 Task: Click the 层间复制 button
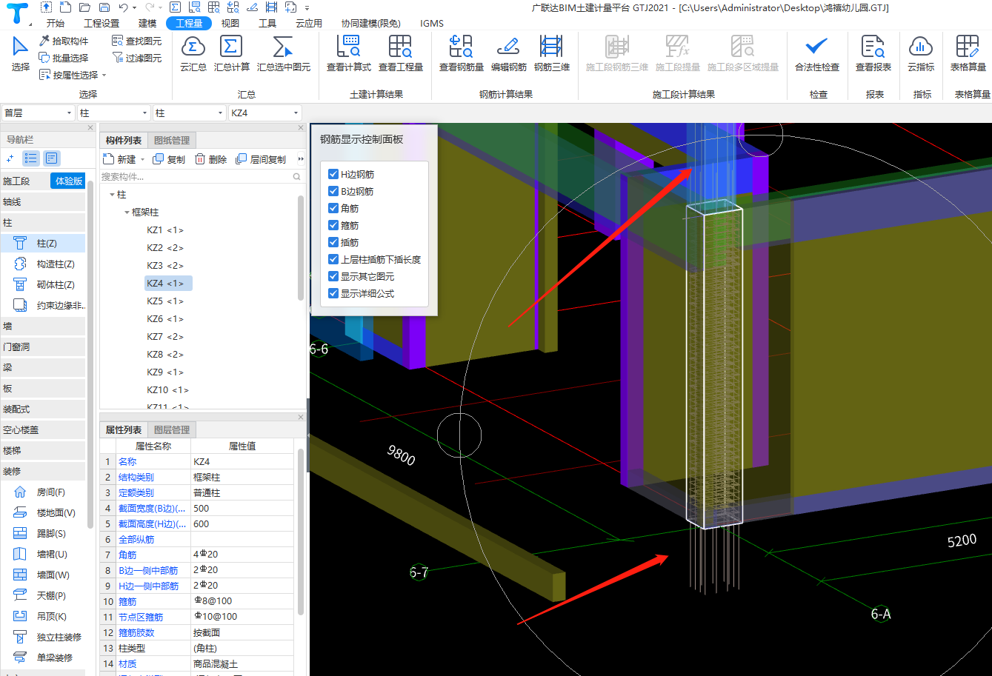pos(261,159)
